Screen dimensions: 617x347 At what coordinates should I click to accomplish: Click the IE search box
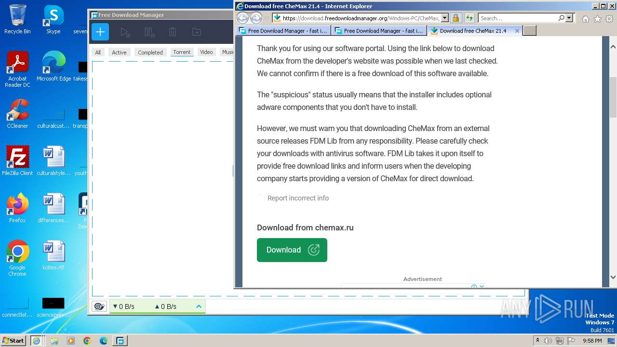pyautogui.click(x=518, y=18)
